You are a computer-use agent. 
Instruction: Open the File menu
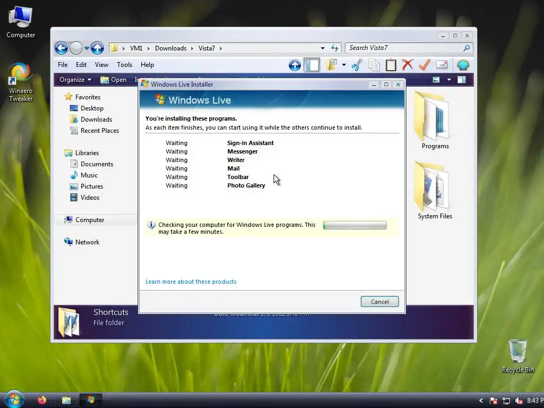coord(63,65)
